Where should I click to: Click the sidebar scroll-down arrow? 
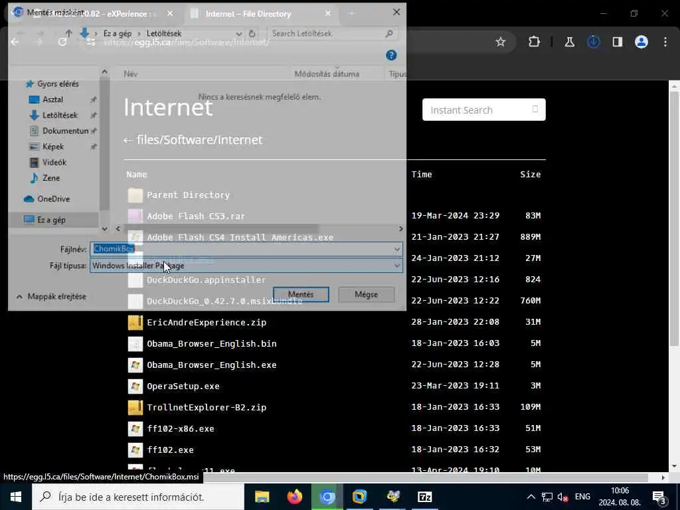point(104,228)
